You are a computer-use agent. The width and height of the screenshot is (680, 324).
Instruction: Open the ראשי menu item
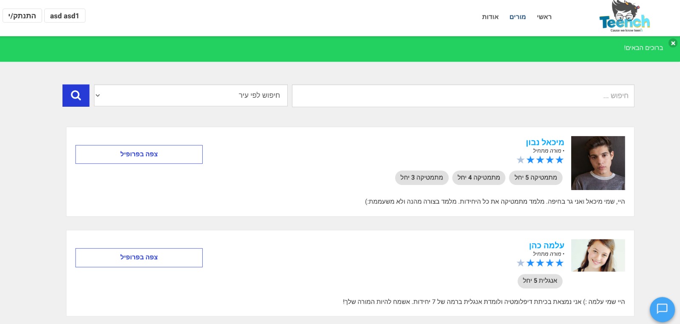click(x=544, y=17)
